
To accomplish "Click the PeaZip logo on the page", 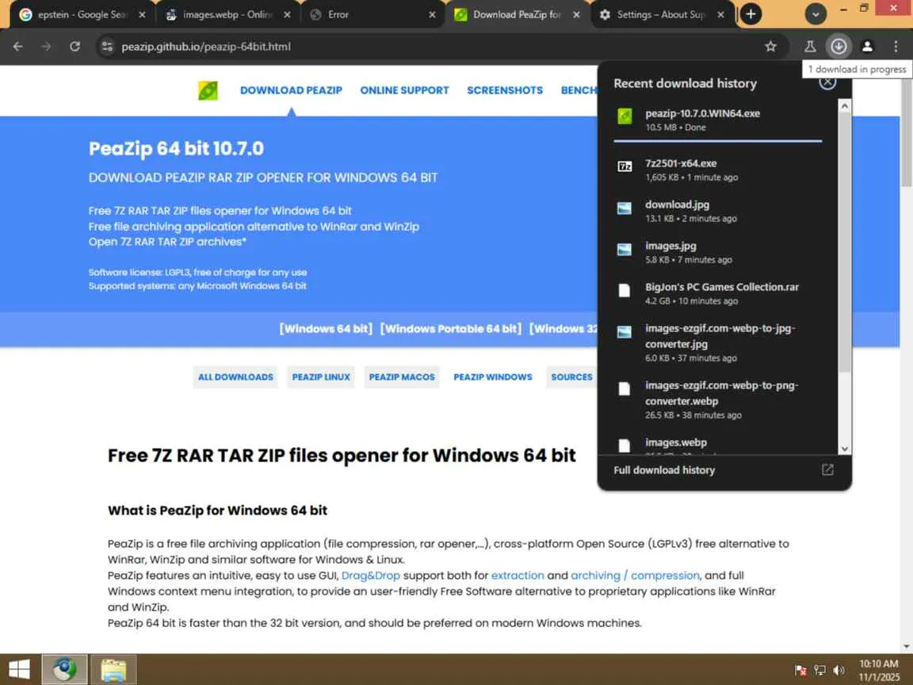I will (x=208, y=90).
